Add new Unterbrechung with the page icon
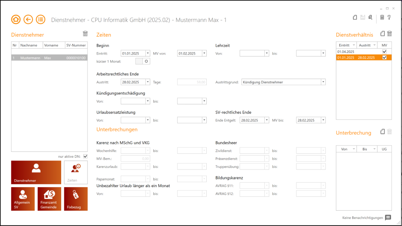 pos(382,131)
